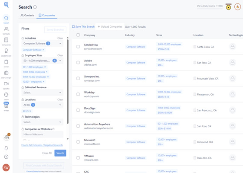Switch to the Companies tab

click(x=47, y=15)
